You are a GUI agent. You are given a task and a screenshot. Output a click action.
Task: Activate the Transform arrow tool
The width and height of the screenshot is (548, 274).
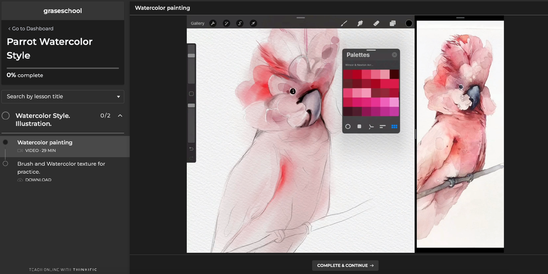(253, 23)
